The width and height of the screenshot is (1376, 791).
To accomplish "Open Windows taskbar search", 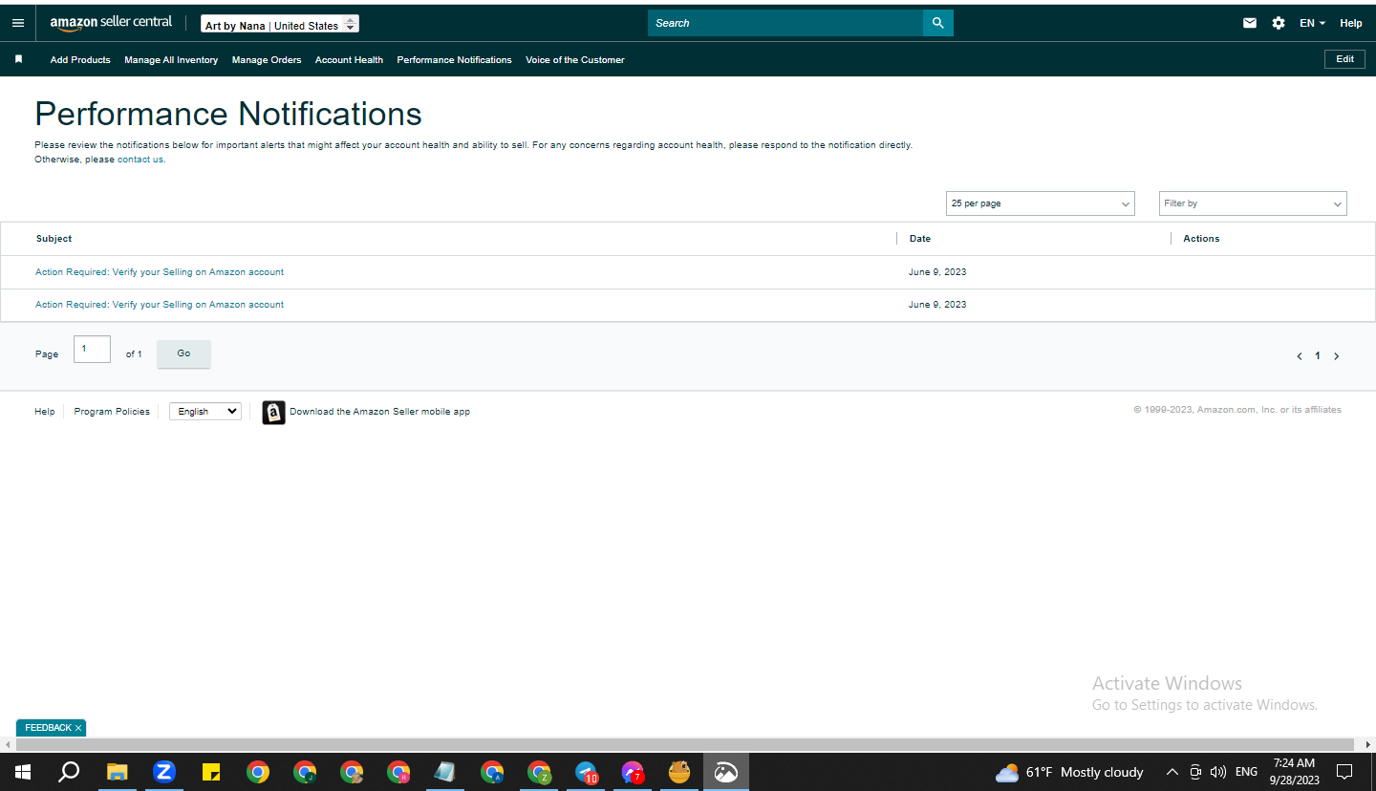I will [69, 772].
